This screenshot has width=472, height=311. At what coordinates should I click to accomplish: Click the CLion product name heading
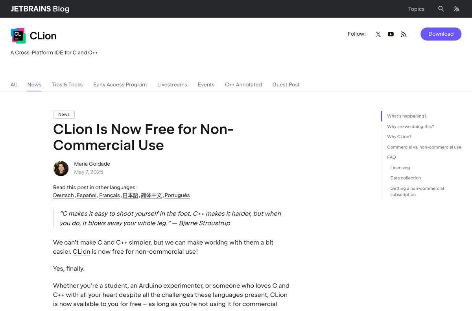43,36
